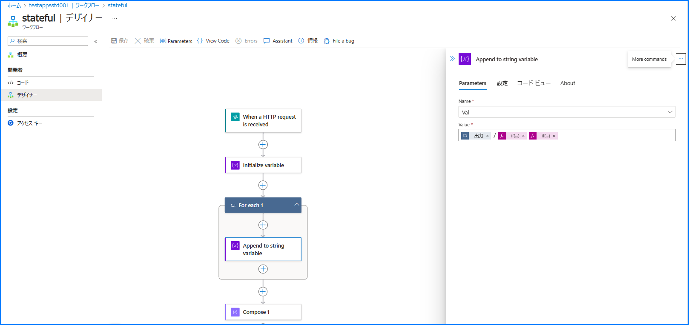Viewport: 689px width, 325px height.
Task: Collapse the For each 1 loop chevron
Action: coord(297,205)
